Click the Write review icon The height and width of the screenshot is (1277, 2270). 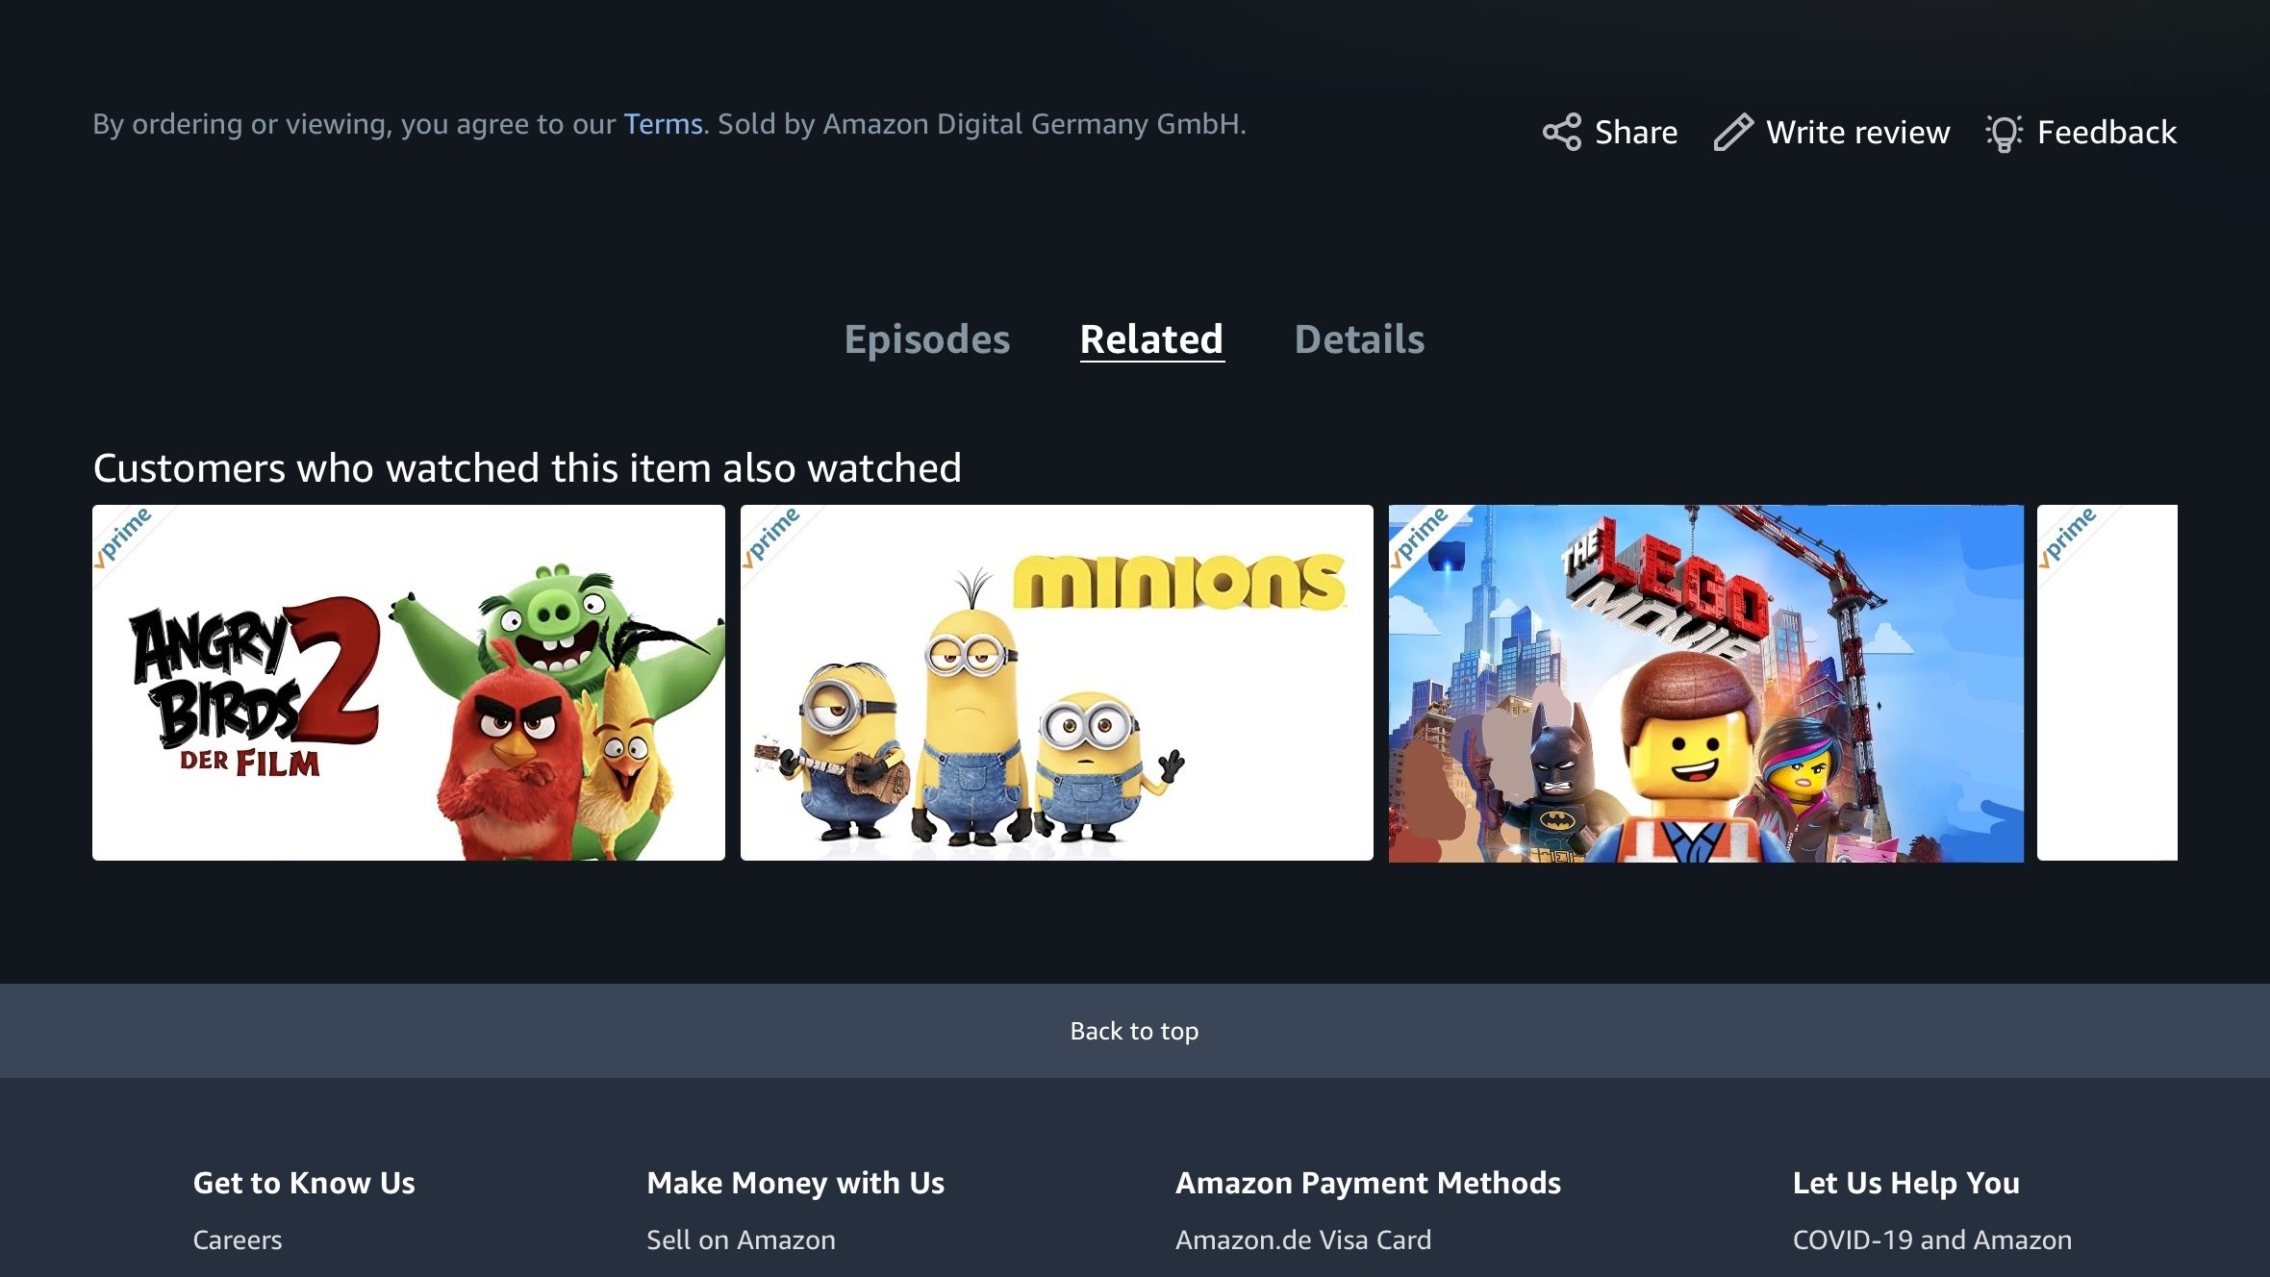tap(1735, 131)
